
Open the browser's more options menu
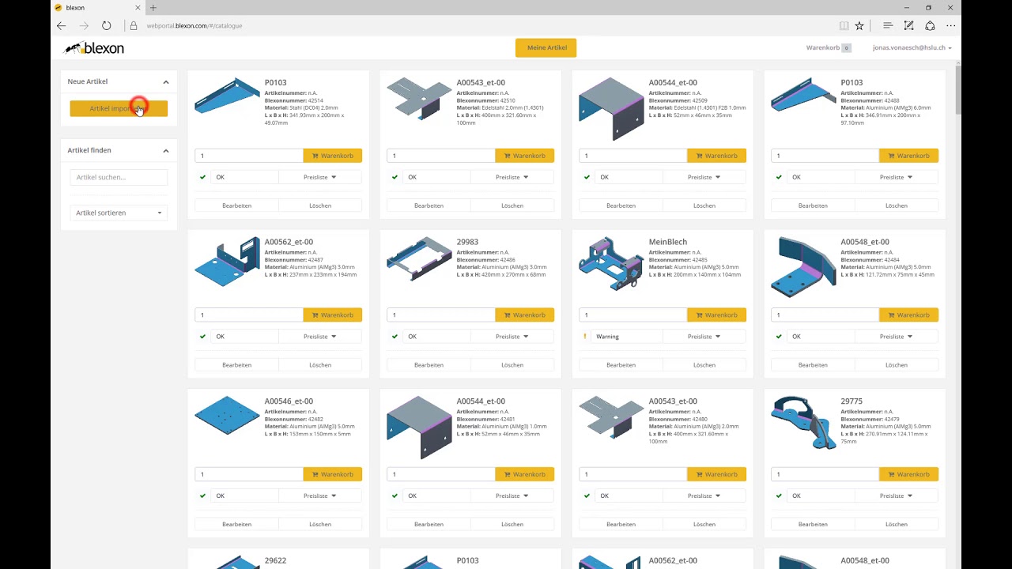click(x=950, y=25)
